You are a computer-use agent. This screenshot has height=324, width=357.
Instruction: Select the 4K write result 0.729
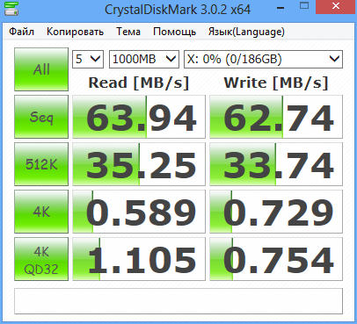(276, 212)
